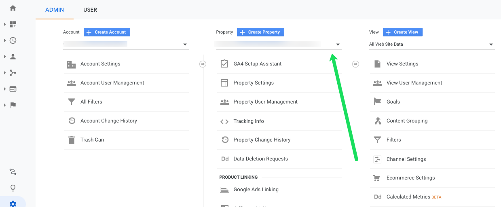
Task: Open the Home icon in sidebar
Action: (x=13, y=8)
